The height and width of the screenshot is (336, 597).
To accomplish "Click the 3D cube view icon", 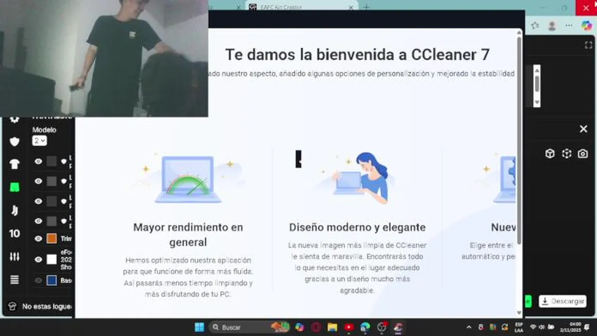I will [x=550, y=154].
